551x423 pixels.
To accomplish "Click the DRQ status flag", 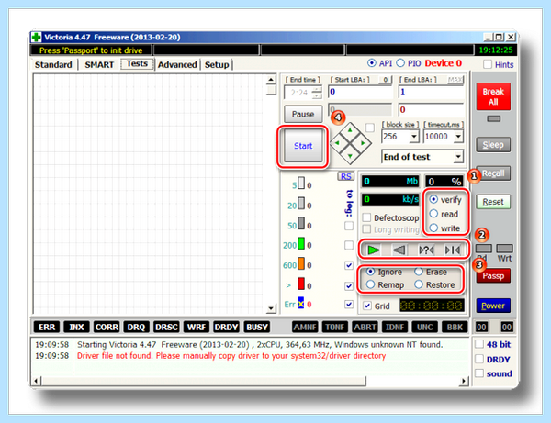I will point(136,328).
